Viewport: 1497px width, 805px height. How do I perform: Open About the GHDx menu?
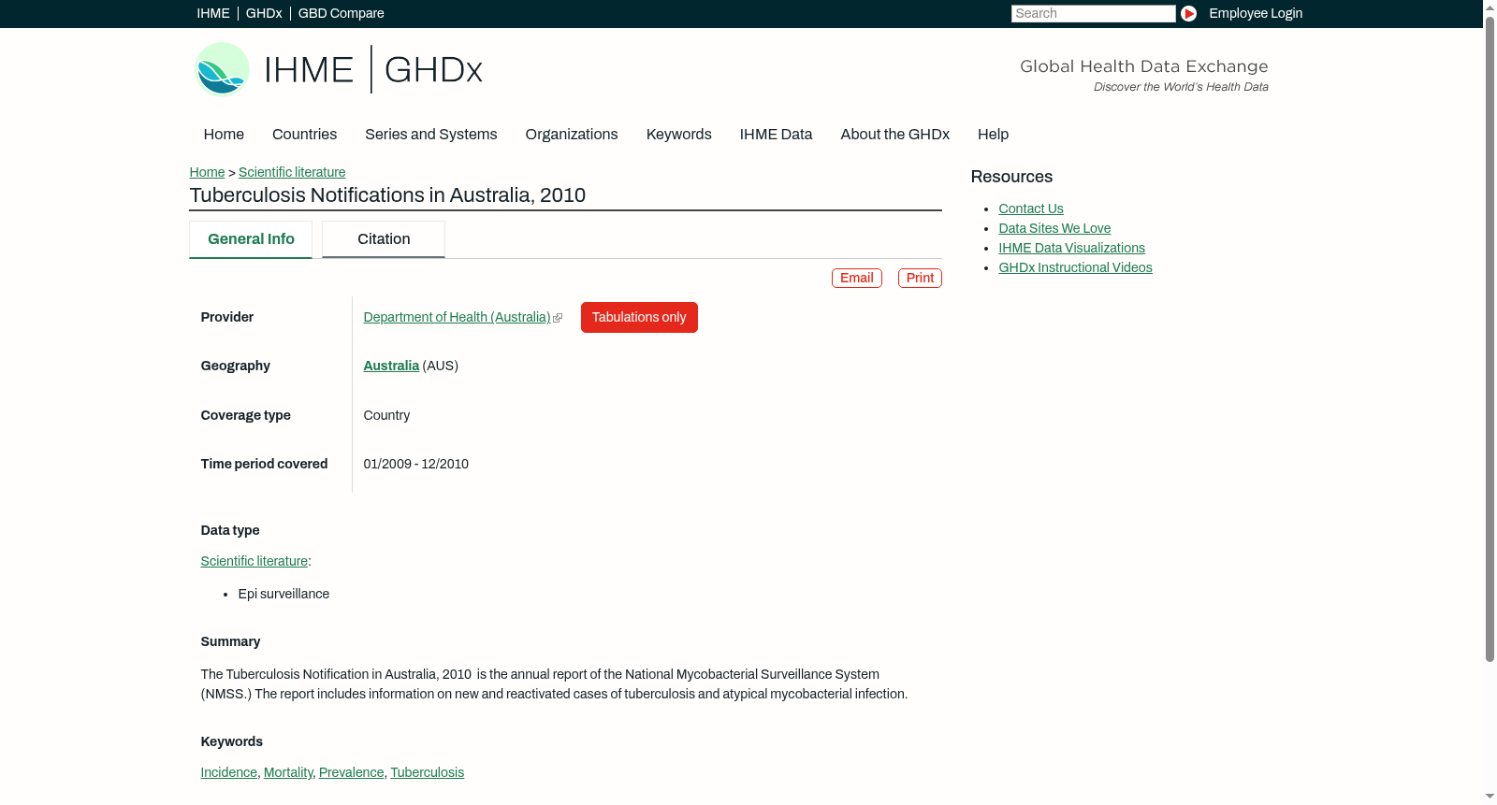pos(894,134)
